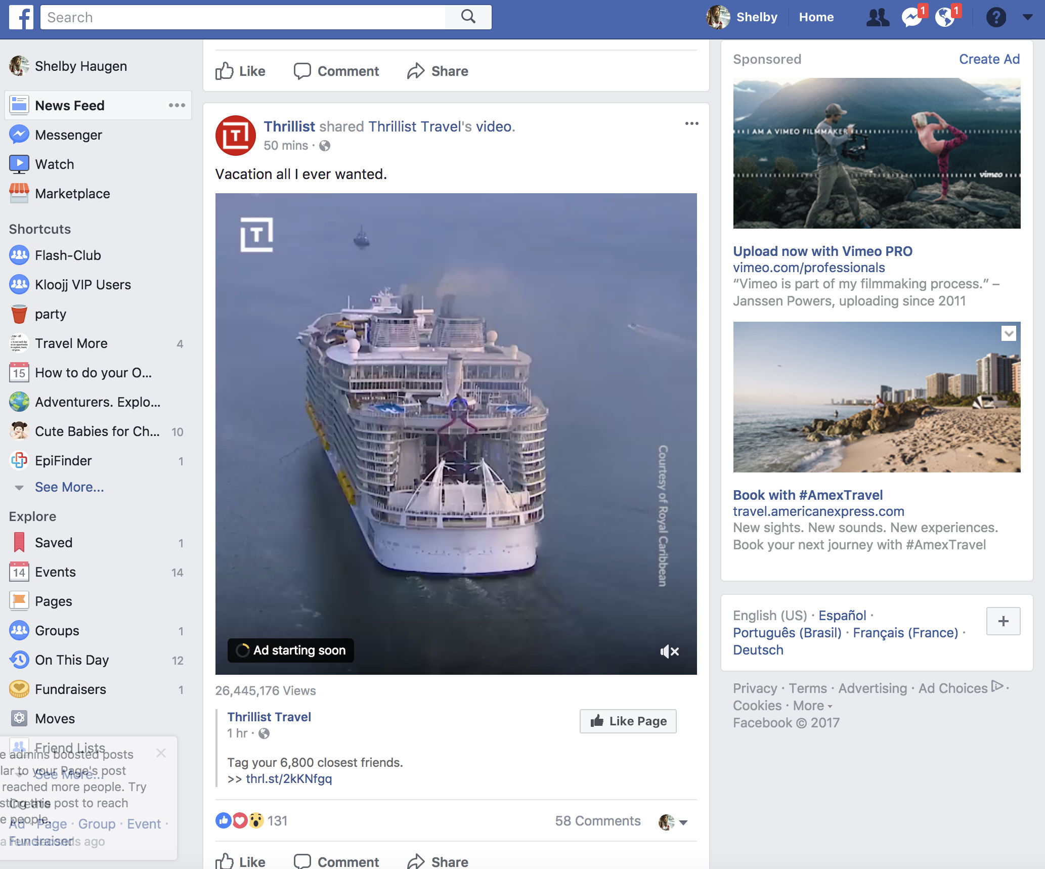
Task: Click the search magnifier button
Action: (x=468, y=17)
